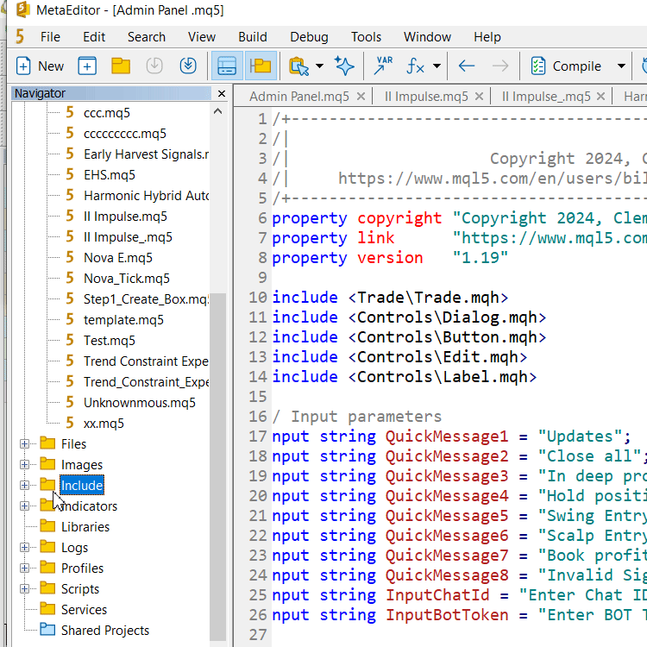Open the Compile dropdown arrow

621,66
